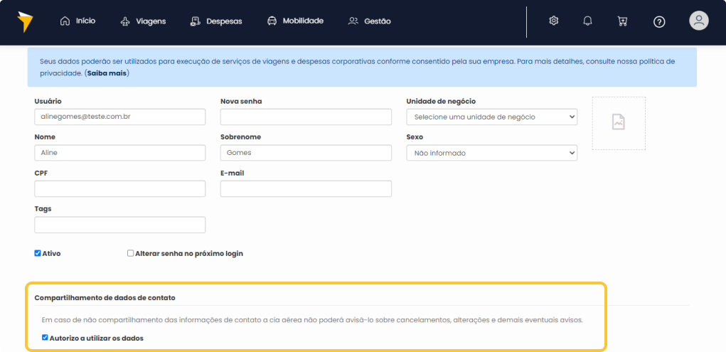
Task: Toggle Autorizo a utilizar os dados checkbox
Action: [x=46, y=338]
